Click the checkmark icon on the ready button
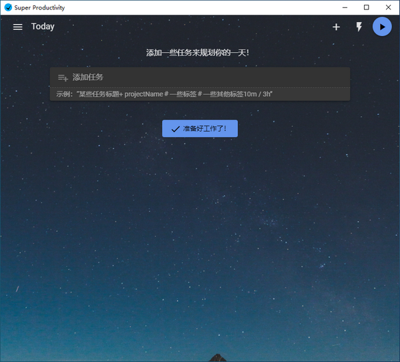 click(175, 128)
